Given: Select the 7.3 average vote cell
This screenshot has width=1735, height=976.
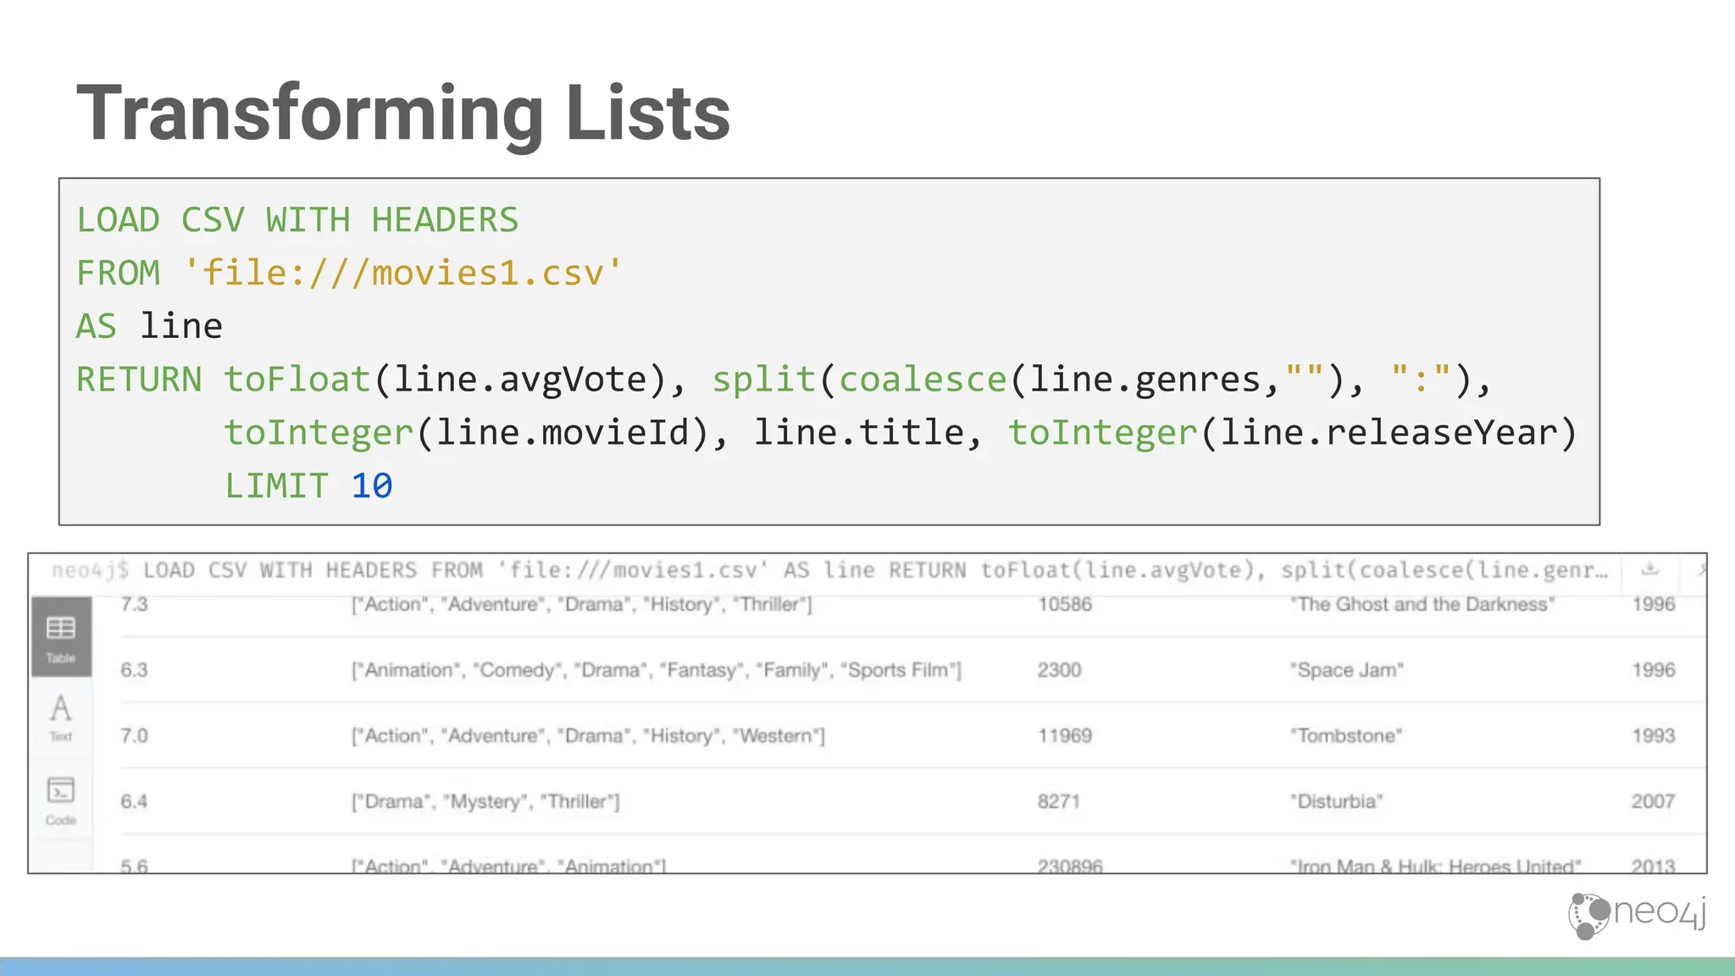Looking at the screenshot, I should click(x=134, y=604).
